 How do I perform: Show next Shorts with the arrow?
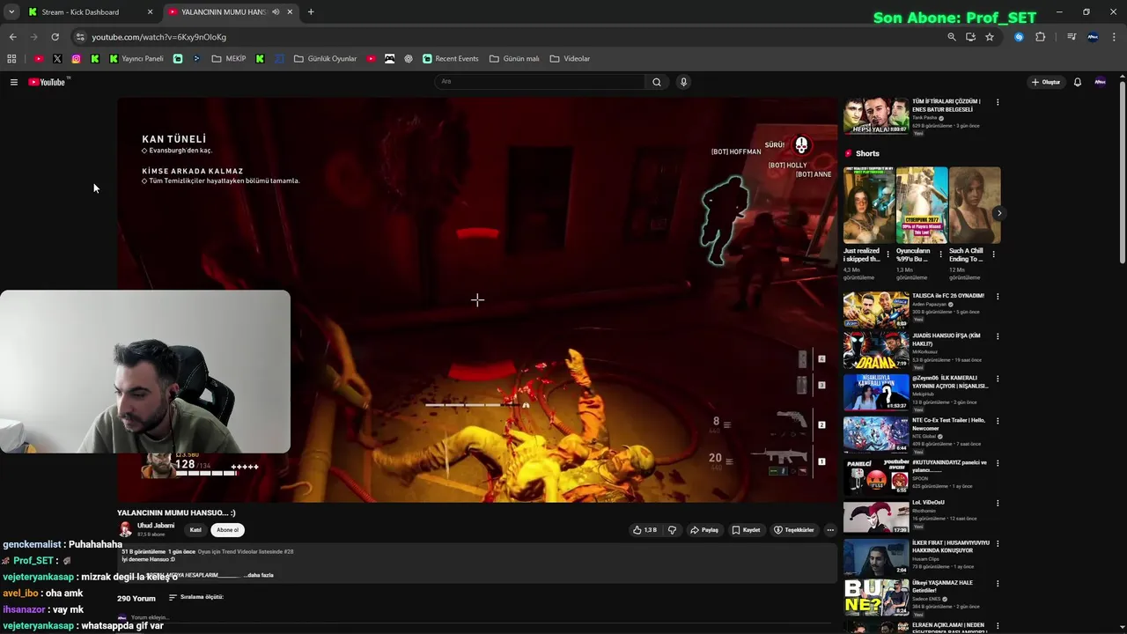tap(998, 213)
